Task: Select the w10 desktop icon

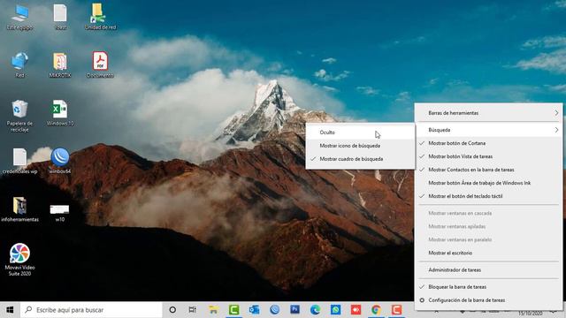Action: [60, 213]
